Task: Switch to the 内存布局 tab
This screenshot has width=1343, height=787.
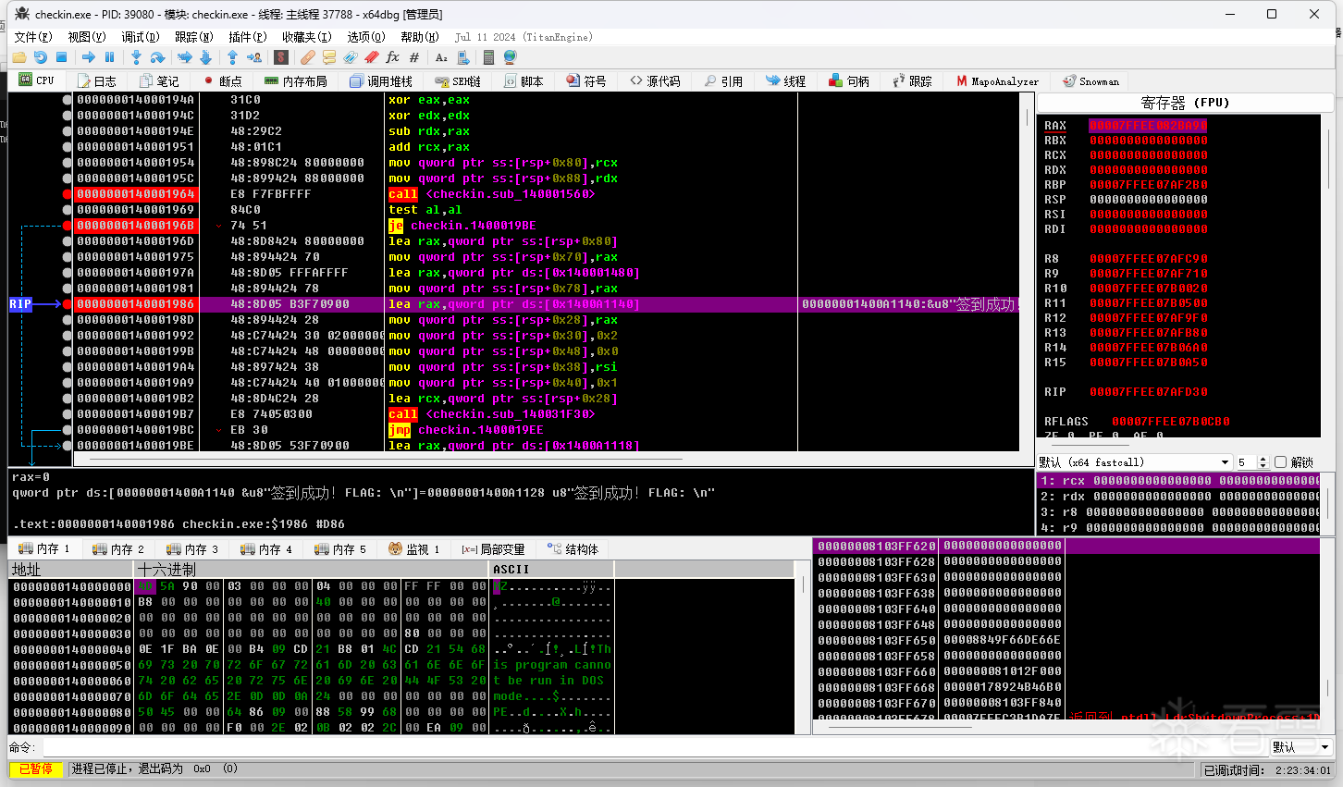Action: point(296,81)
